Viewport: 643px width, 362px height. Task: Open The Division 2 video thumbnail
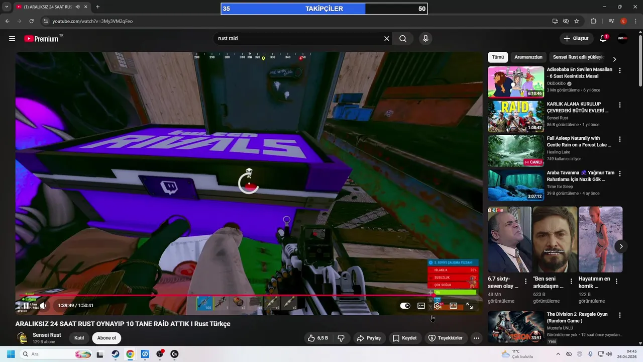click(x=516, y=327)
